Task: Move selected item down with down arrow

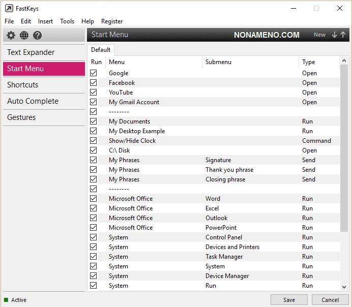Action: (334, 35)
